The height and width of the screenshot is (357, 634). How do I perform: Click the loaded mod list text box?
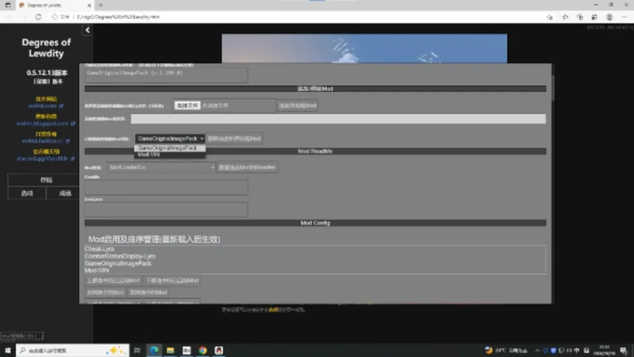point(166,75)
